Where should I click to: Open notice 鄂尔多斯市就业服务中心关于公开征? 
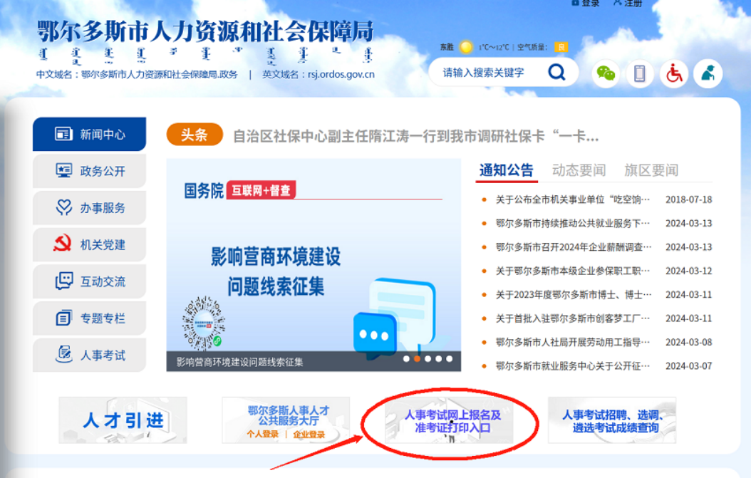coord(573,366)
